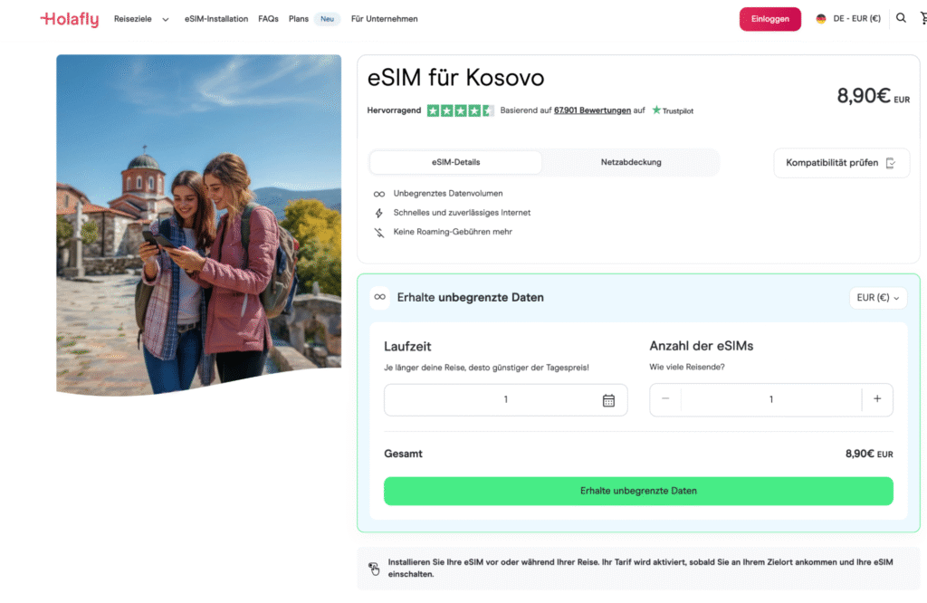
Task: Switch to the Netzabdeckung tab
Action: (x=631, y=162)
